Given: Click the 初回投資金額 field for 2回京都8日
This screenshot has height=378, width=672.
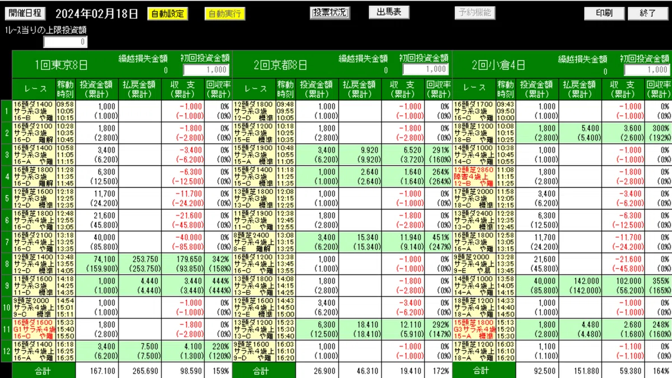Looking at the screenshot, I should (426, 69).
